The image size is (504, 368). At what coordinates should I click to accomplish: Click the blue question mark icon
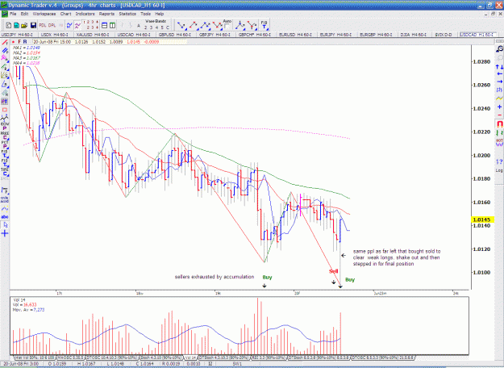tap(499, 161)
